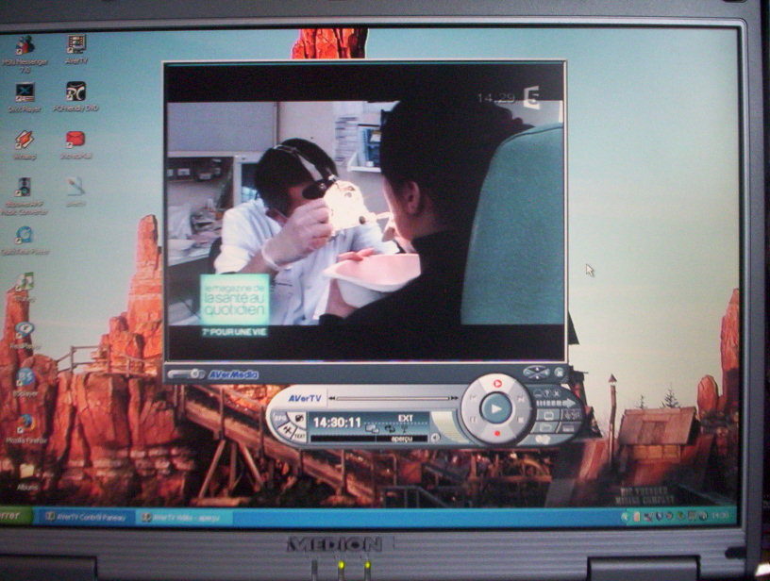
Task: Open the EPG button on the AVerTV panel
Action: coord(280,419)
